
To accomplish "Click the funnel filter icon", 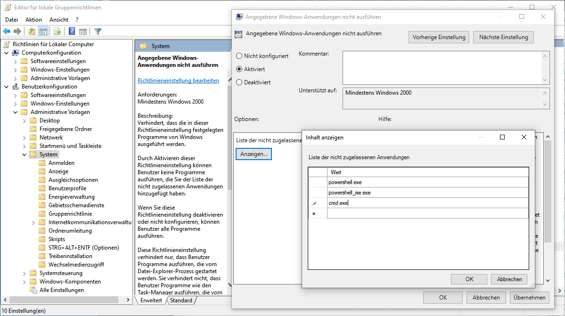I will click(98, 32).
